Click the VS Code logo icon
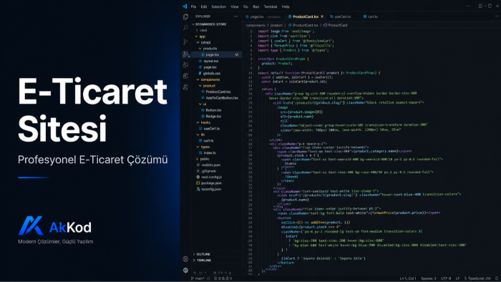Viewport: 501px width, 282px height. [185, 6]
